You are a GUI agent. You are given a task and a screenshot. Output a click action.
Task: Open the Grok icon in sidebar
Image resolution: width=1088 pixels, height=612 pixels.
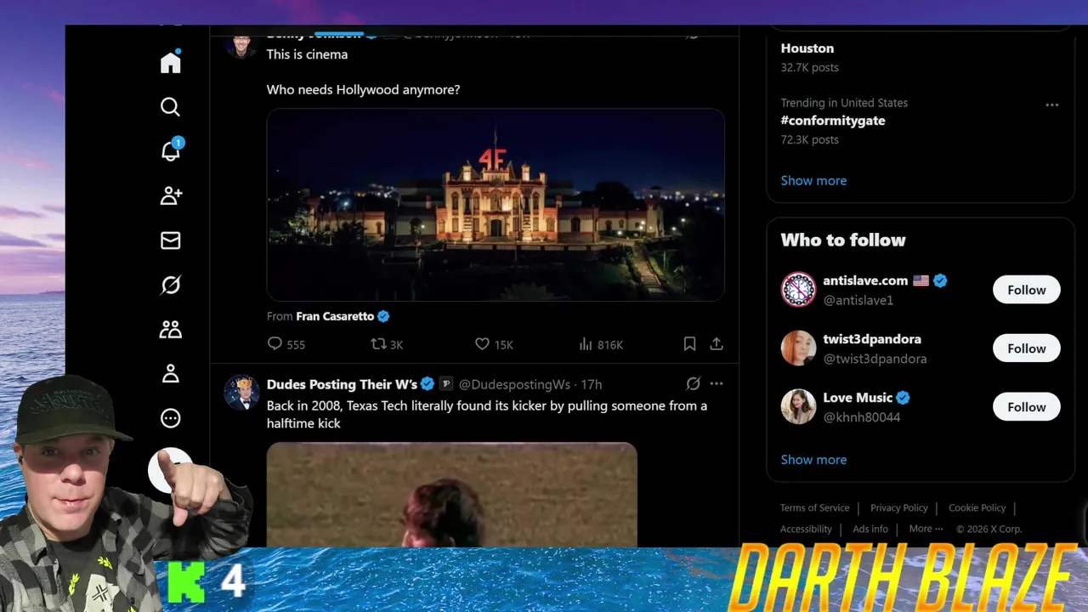point(171,285)
